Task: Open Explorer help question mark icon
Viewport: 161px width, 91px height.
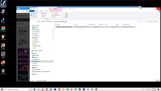Action: click(x=159, y=11)
